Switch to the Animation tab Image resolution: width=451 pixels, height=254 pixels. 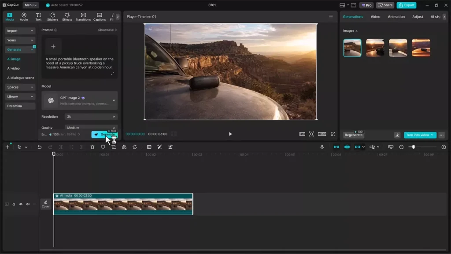(396, 17)
